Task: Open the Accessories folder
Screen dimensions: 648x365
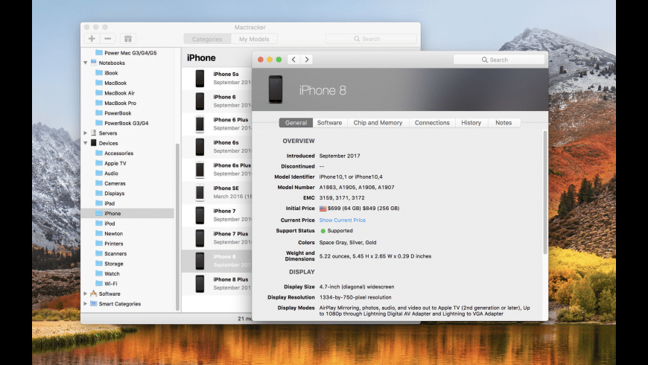Action: (115, 153)
